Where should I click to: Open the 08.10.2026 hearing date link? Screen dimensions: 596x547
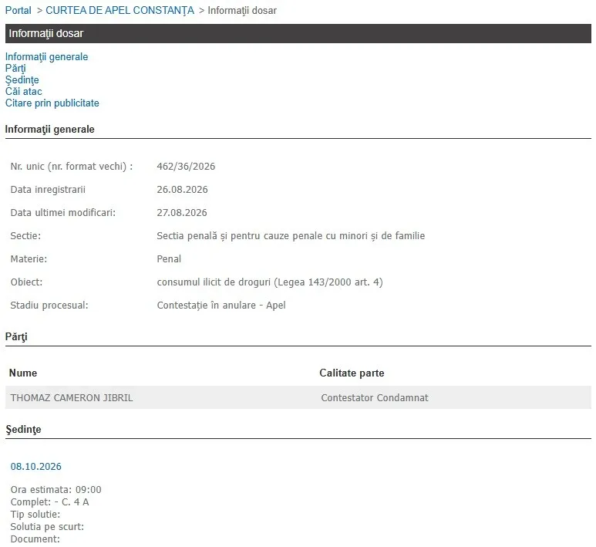35,466
